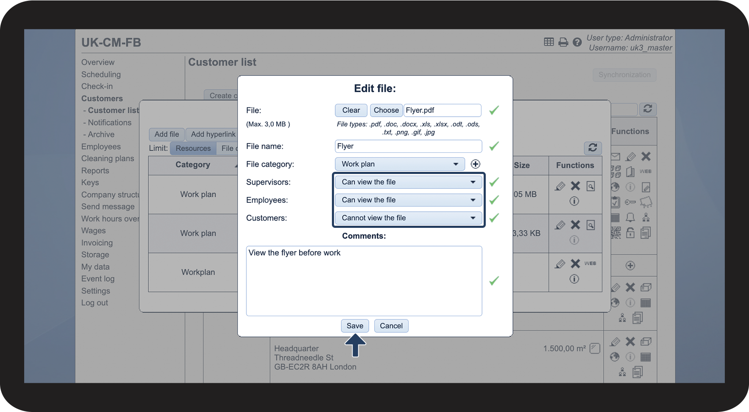This screenshot has width=749, height=412.
Task: Preview the second Work plan file with magnifier icon
Action: (590, 225)
